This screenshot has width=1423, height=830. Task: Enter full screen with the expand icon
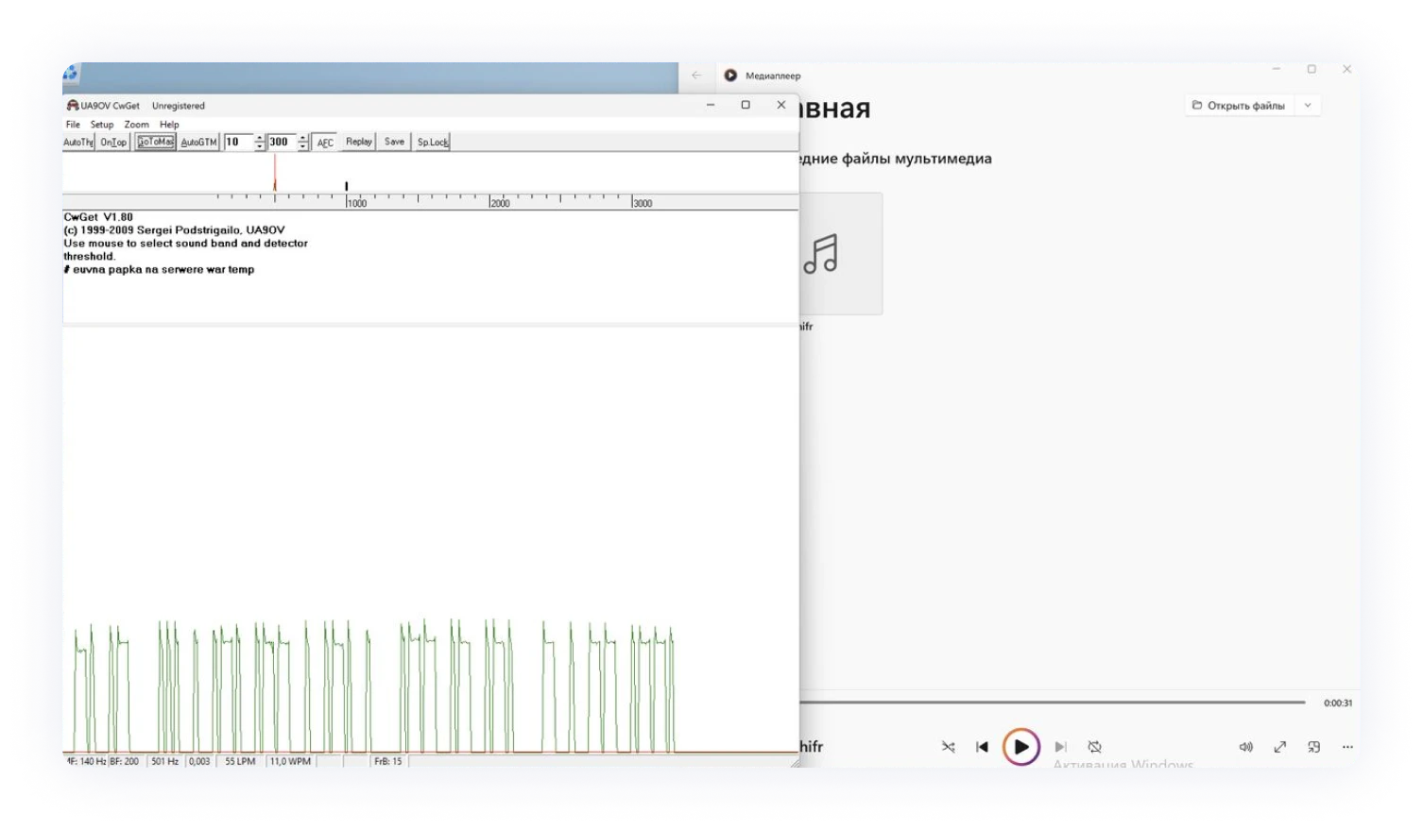point(1279,747)
